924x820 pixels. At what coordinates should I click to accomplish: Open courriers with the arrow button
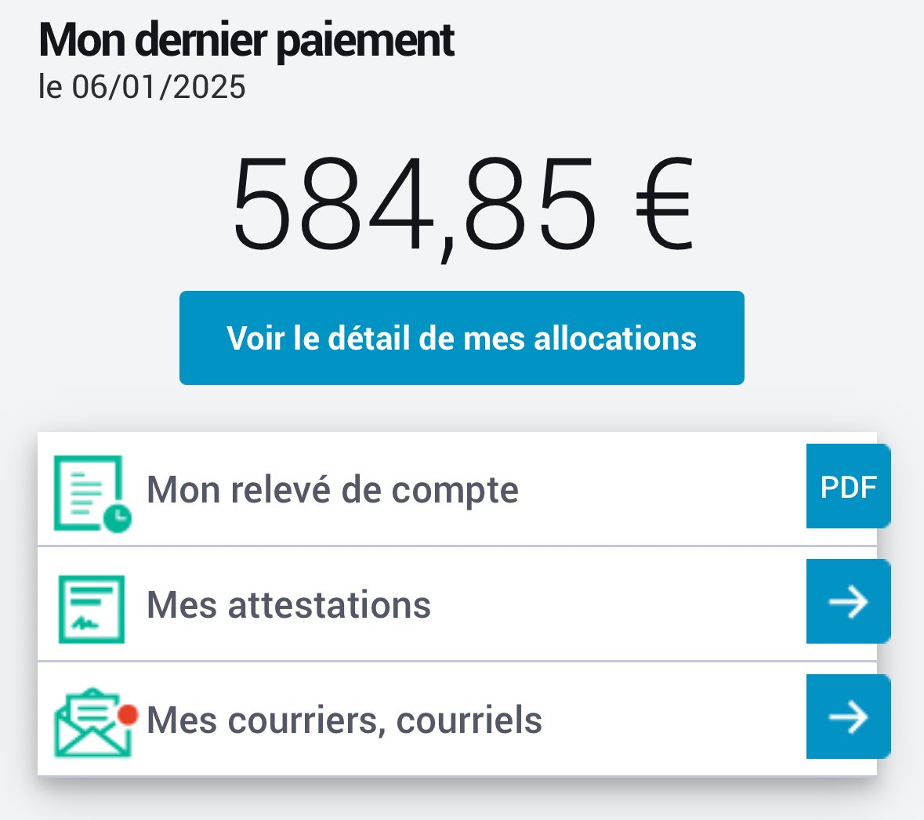coord(848,717)
